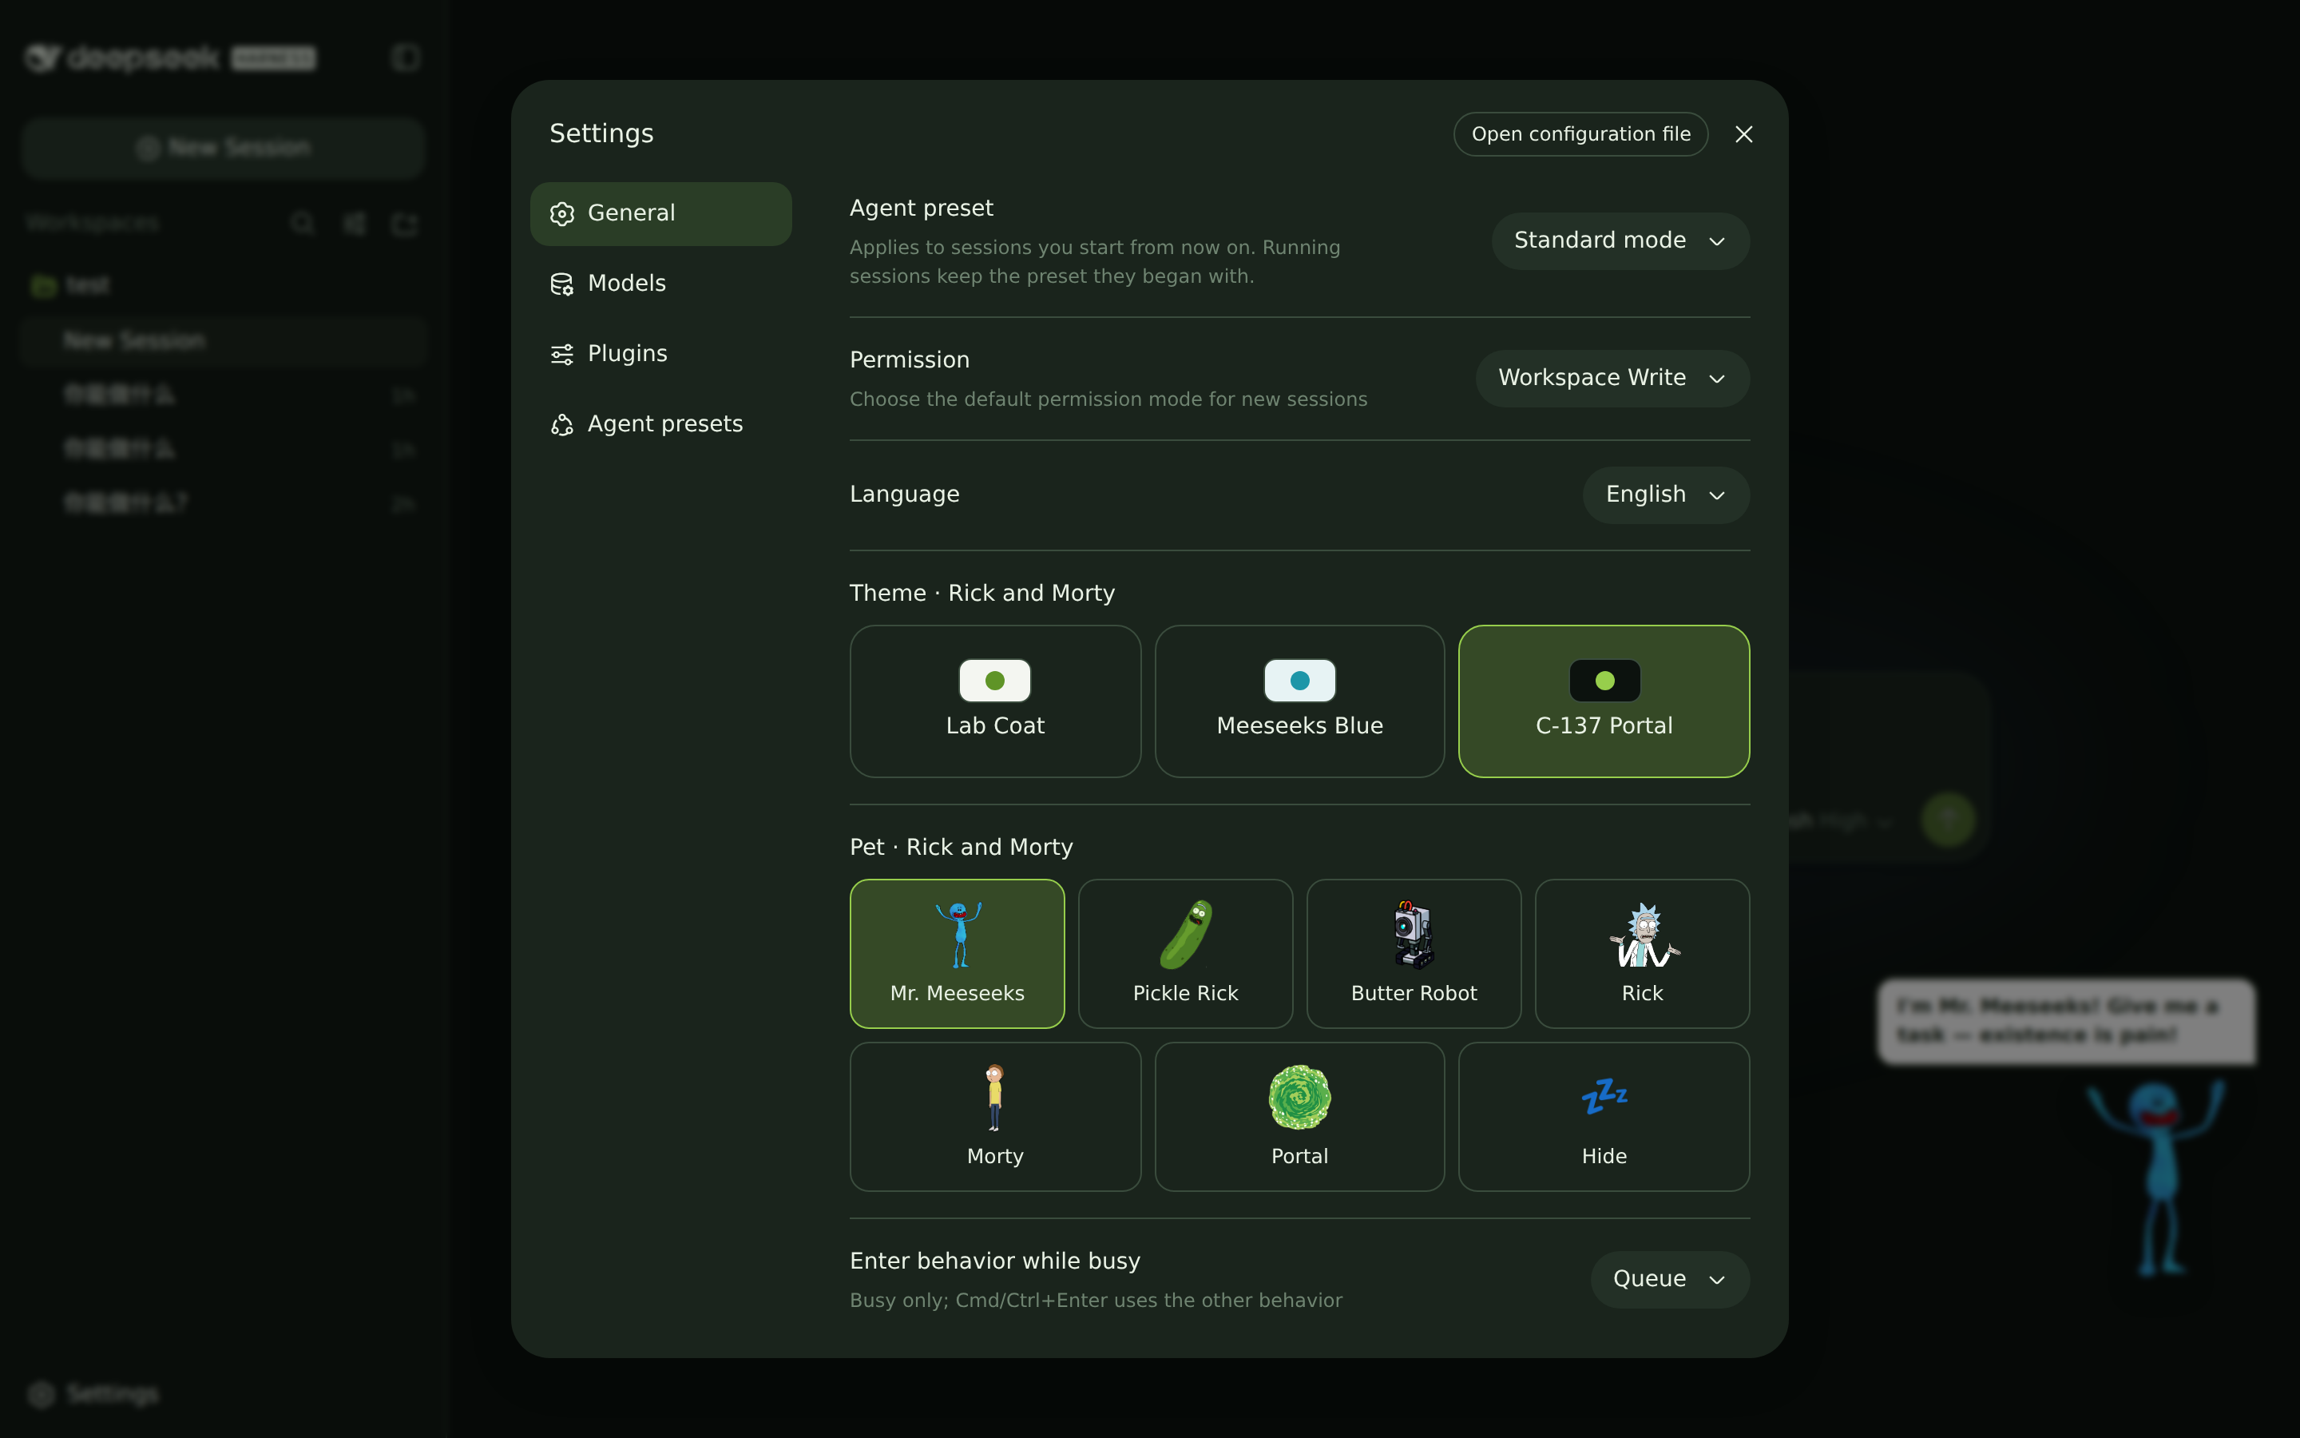
Task: Click the Agent presets icon
Action: point(561,425)
